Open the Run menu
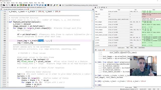The image size is (161, 90). point(17,3)
